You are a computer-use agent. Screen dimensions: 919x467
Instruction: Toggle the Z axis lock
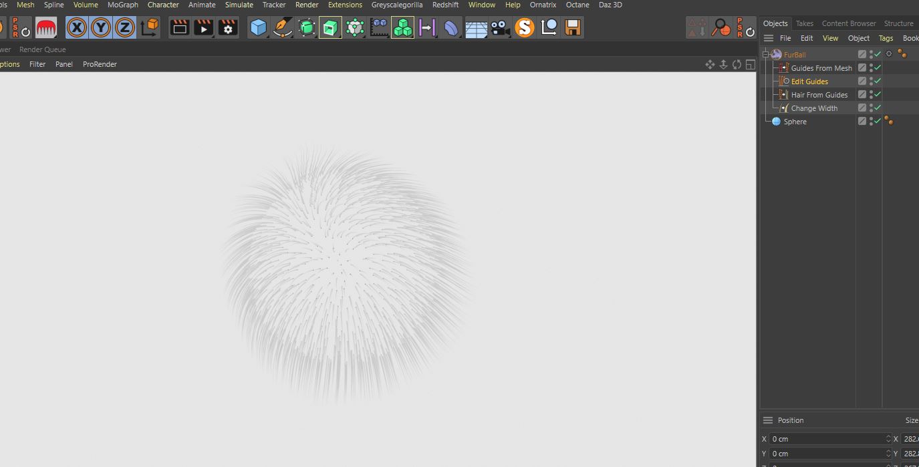coord(124,28)
